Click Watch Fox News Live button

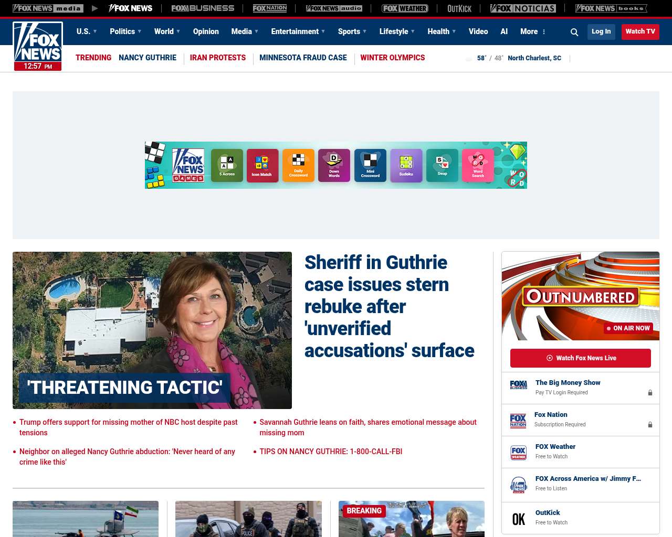click(580, 358)
